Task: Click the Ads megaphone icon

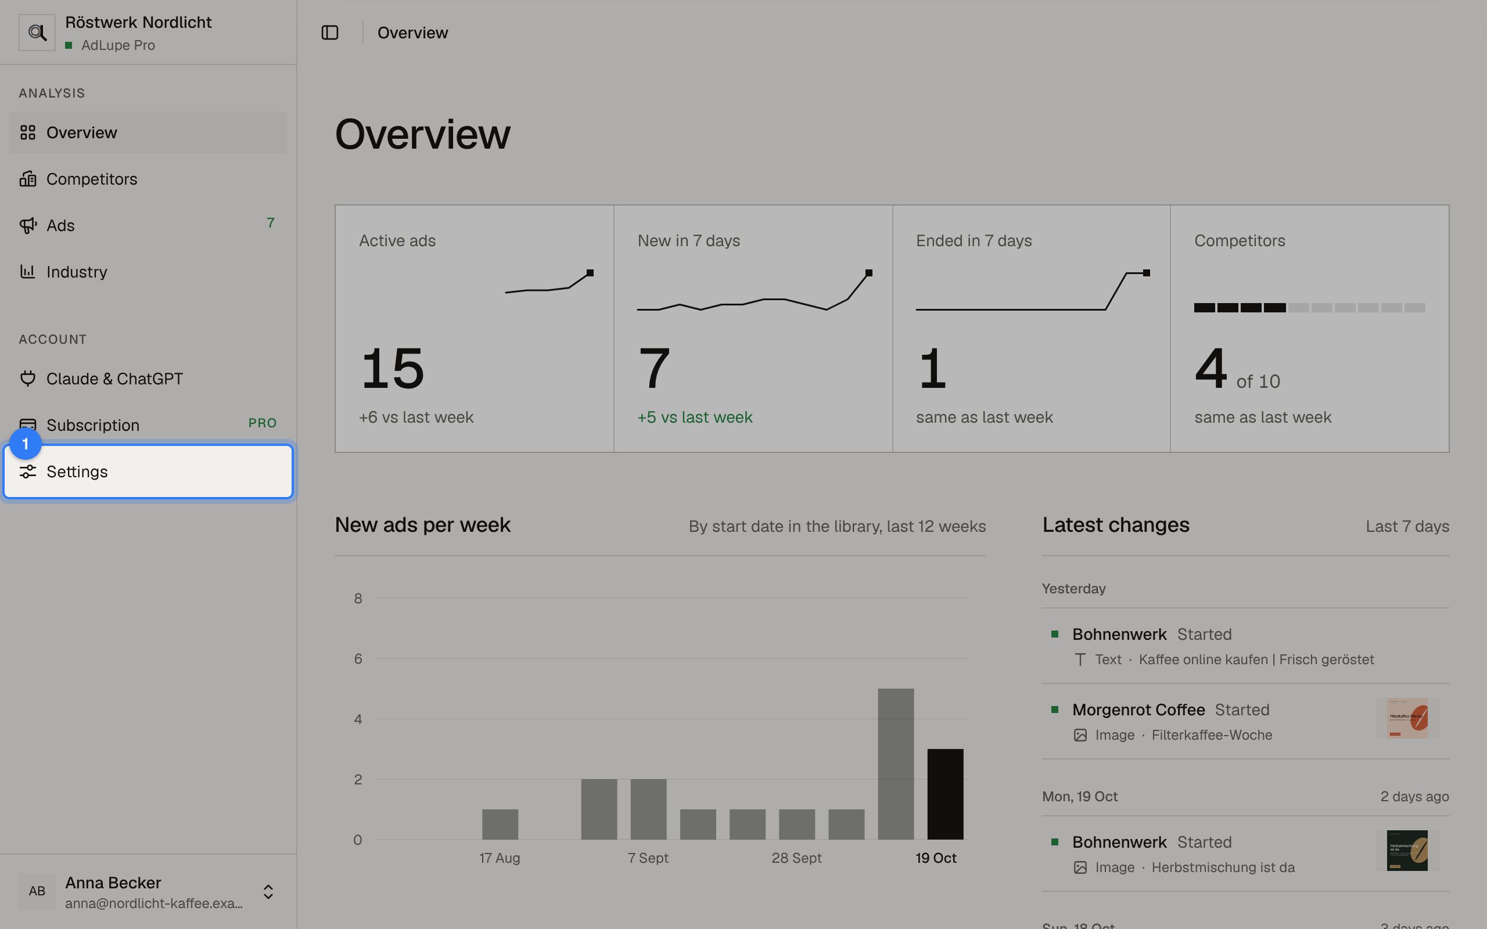Action: 28,225
